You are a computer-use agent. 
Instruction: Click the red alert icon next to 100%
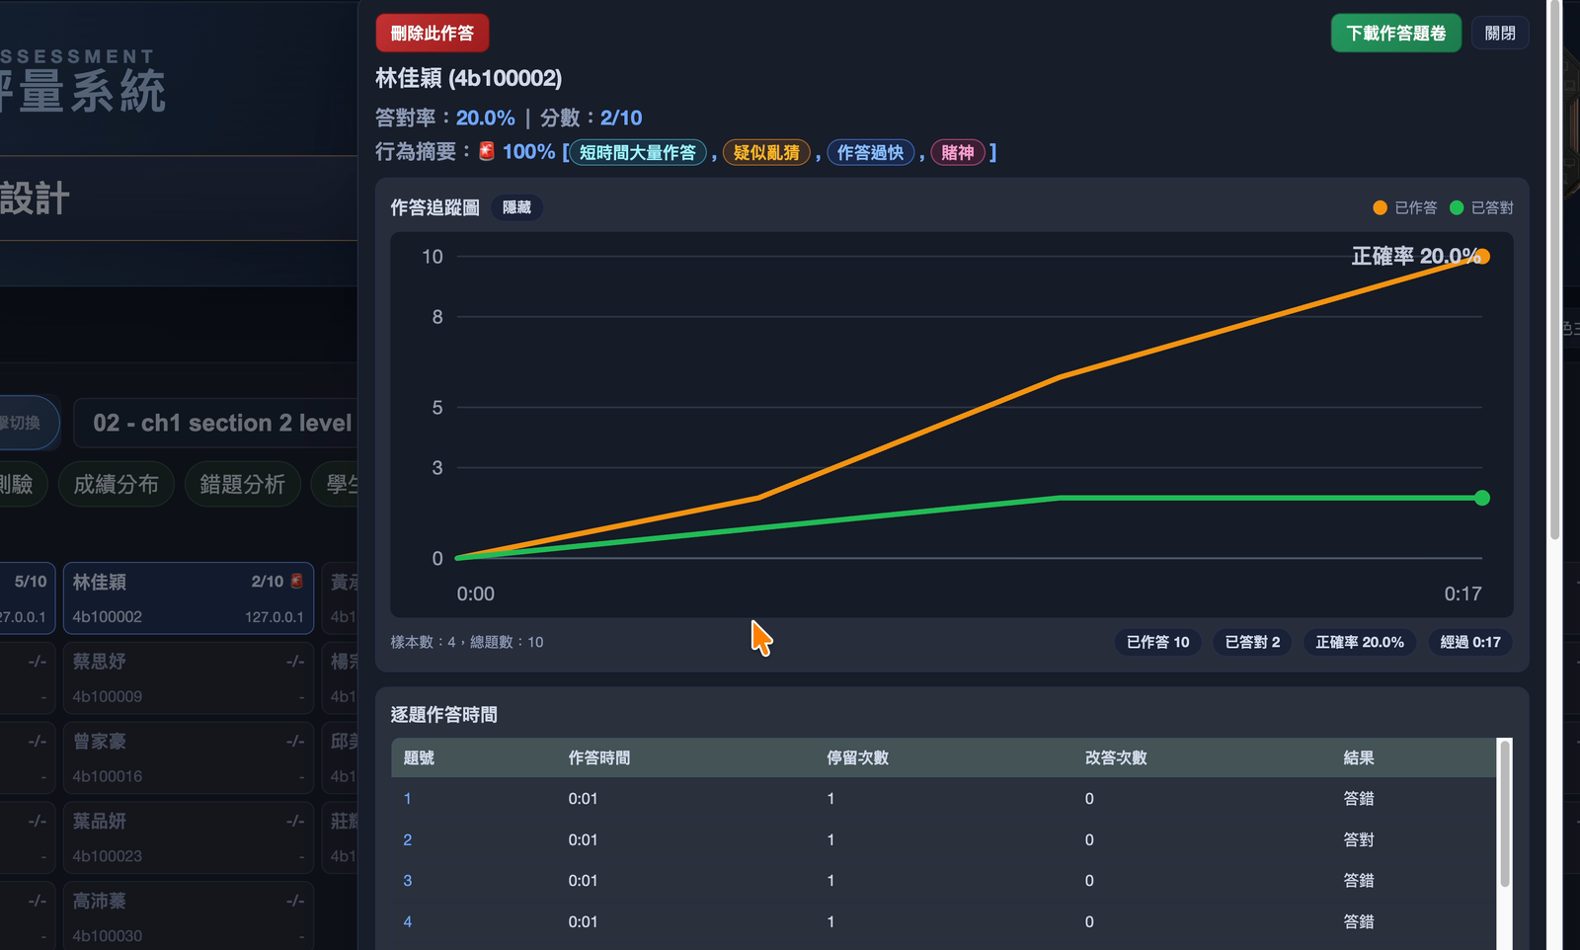pos(487,151)
